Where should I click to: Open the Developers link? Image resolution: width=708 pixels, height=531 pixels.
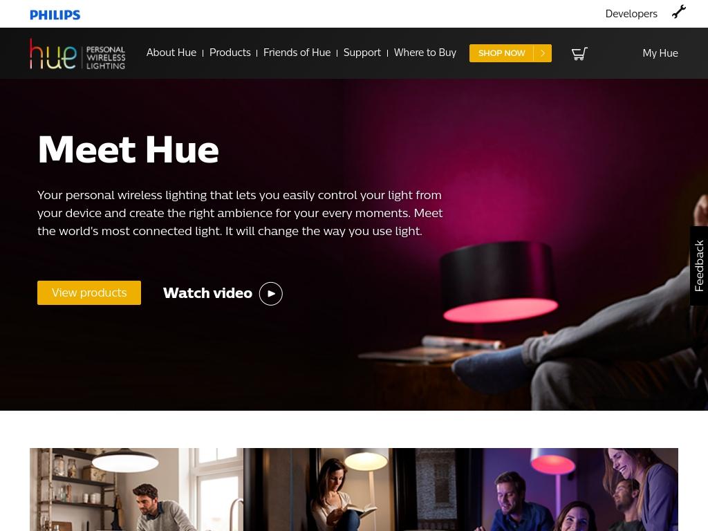(631, 14)
